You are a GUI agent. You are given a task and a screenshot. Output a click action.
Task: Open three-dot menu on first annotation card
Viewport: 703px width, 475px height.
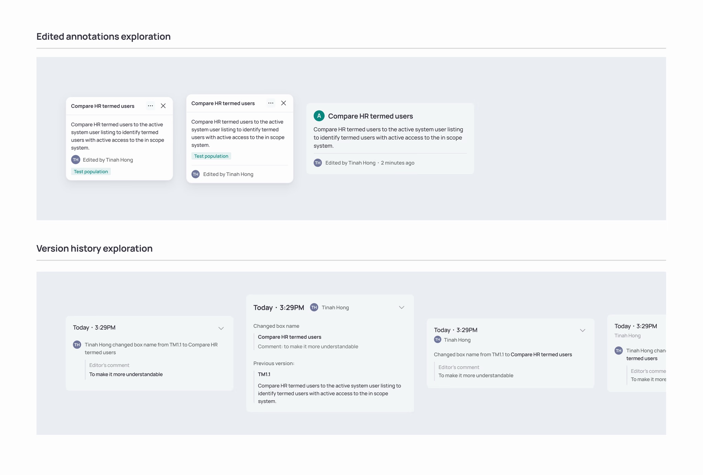click(x=150, y=106)
